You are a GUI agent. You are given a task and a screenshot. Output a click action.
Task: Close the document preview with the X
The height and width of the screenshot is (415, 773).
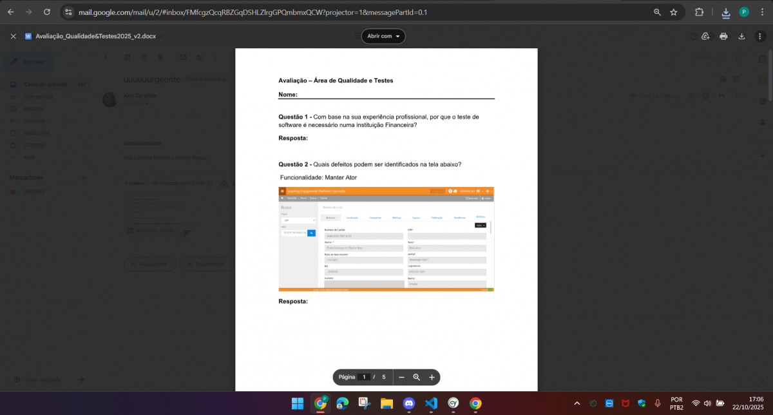pos(13,36)
